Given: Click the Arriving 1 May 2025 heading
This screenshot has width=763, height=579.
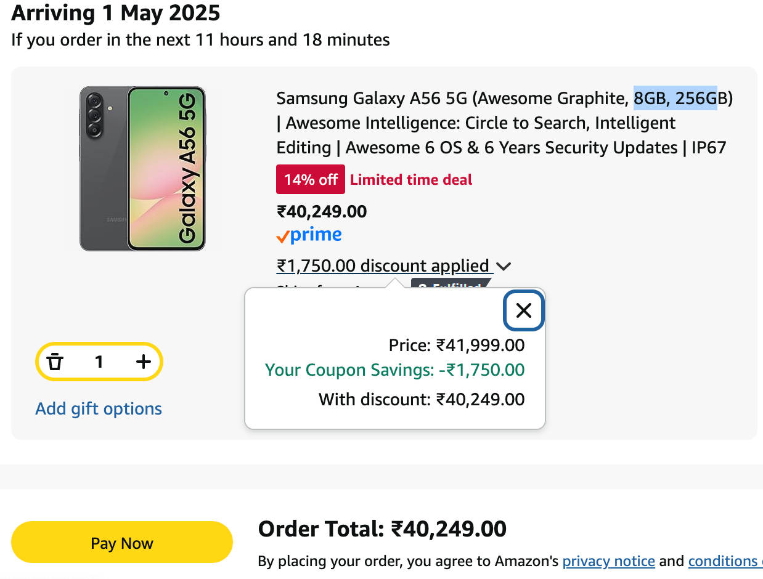Looking at the screenshot, I should [116, 13].
